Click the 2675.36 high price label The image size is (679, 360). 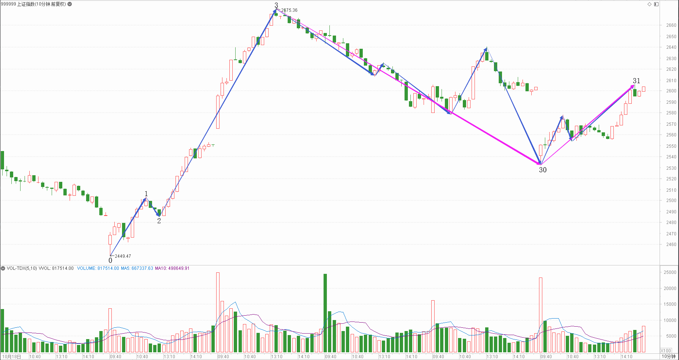coord(289,10)
